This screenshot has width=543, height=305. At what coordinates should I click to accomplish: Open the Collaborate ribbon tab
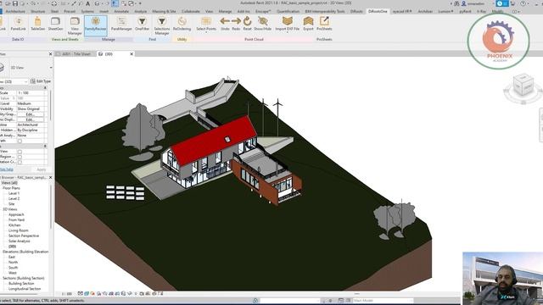tap(190, 11)
